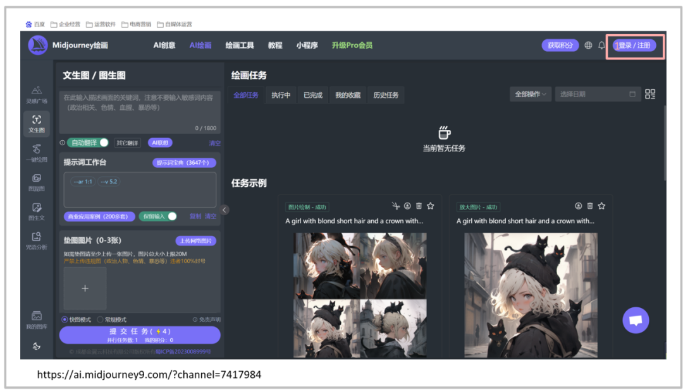This screenshot has width=683, height=390.
Task: Open the 百度 bookmark
Action: (35, 25)
